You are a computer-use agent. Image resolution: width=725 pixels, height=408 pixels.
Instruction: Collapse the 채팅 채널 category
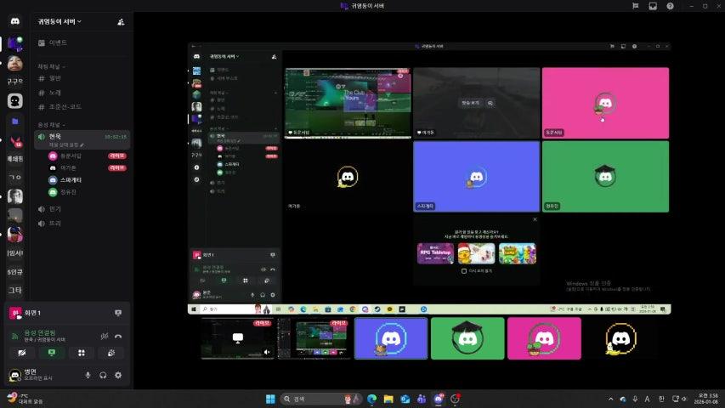click(52, 65)
